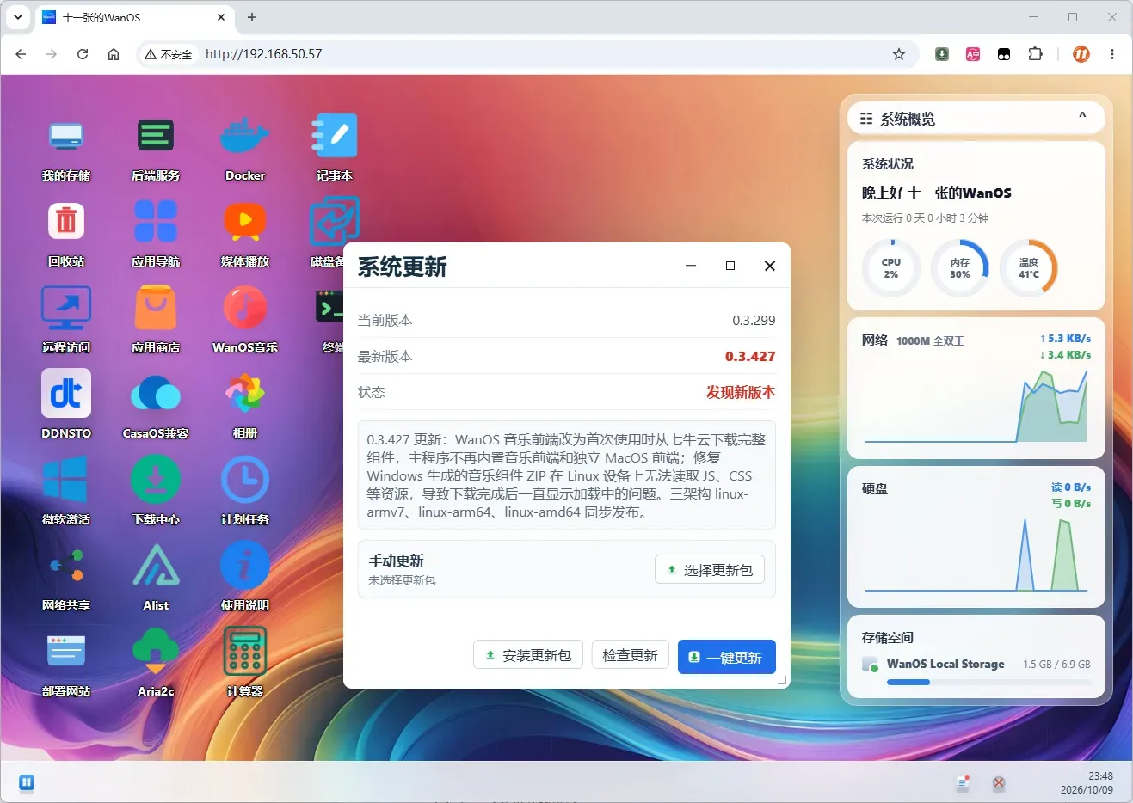This screenshot has height=803, width=1133.
Task: Open the CasaOS兼容 icon
Action: point(156,394)
